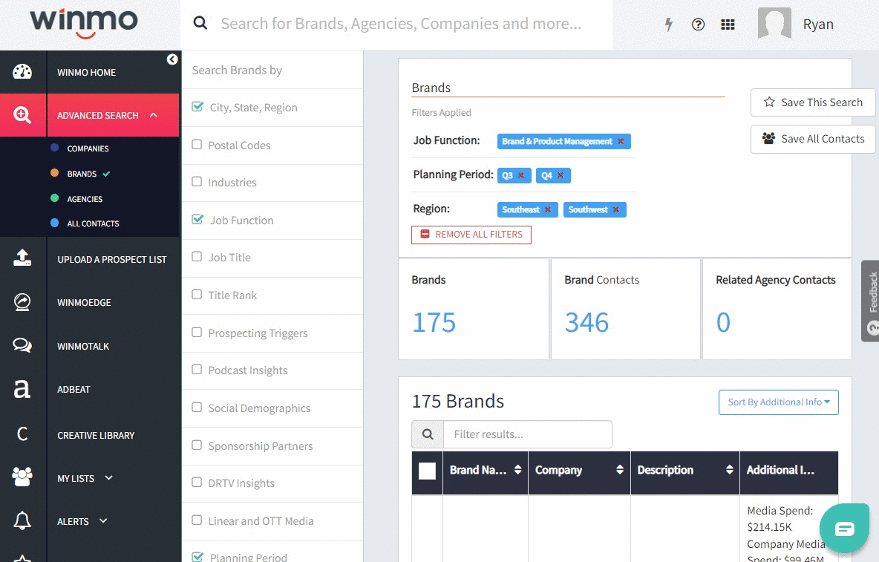Viewport: 879px width, 562px height.
Task: Enable the Title Rank filter
Action: pos(197,294)
